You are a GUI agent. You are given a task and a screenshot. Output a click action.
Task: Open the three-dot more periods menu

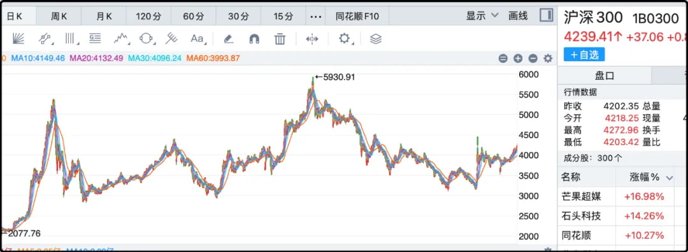click(315, 16)
